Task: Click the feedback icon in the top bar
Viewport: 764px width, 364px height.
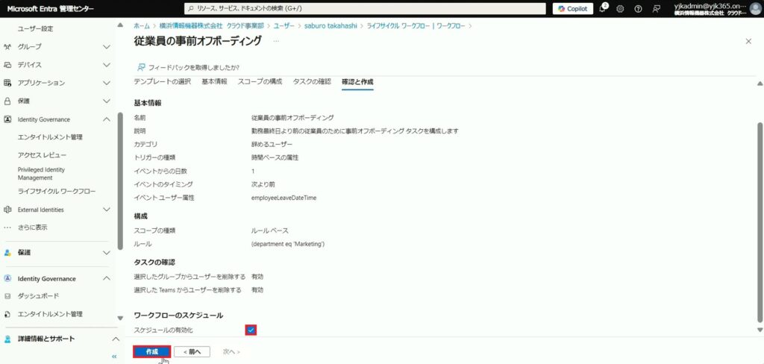Action: coord(656,9)
